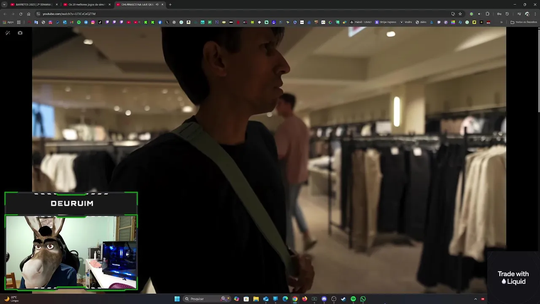Viewport: 540px width, 304px height.
Task: Open X (Twitter) bookmark
Action: 167,22
